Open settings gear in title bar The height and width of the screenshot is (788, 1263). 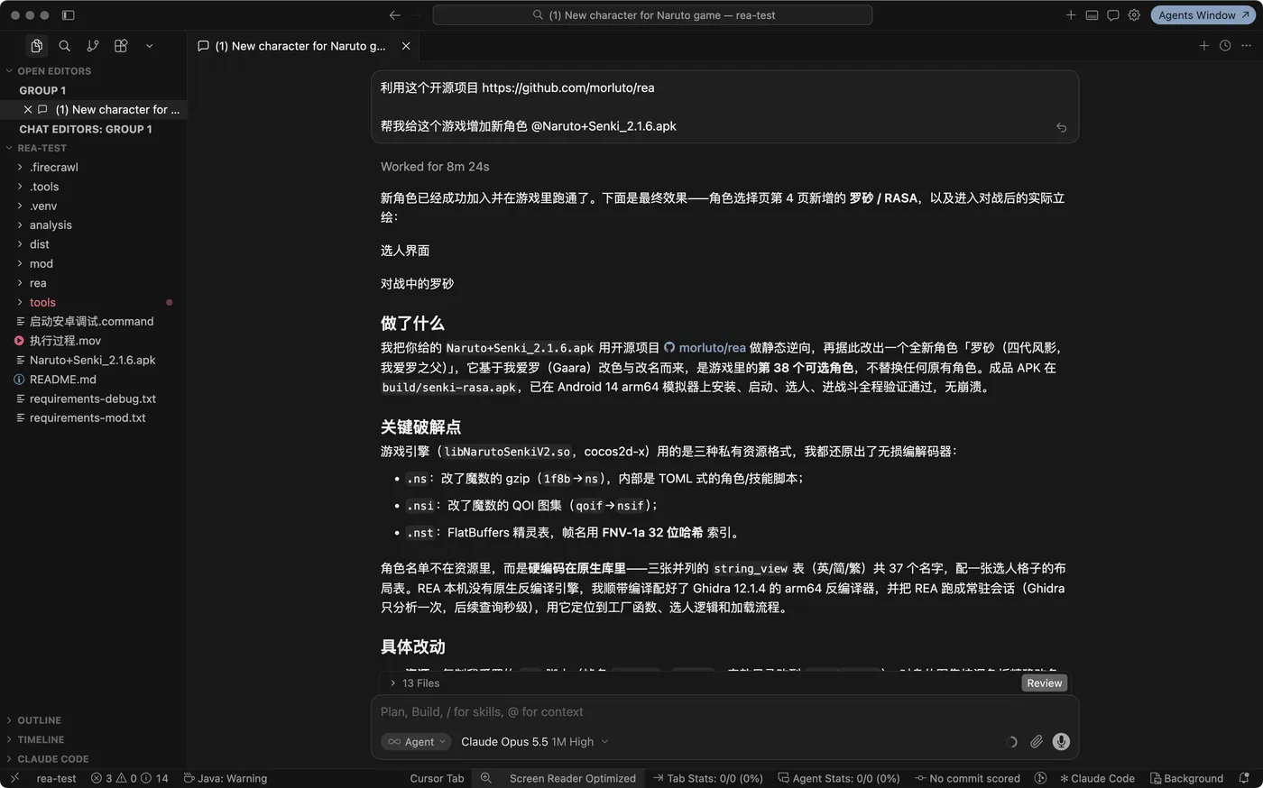[1134, 15]
